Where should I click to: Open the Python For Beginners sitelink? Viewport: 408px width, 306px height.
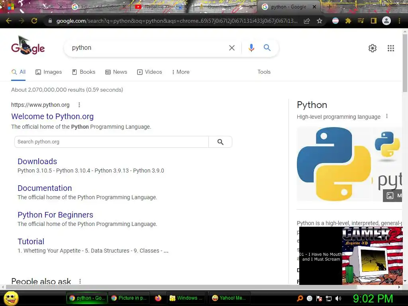(x=55, y=215)
